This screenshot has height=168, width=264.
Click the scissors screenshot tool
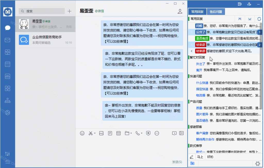(x=90, y=133)
